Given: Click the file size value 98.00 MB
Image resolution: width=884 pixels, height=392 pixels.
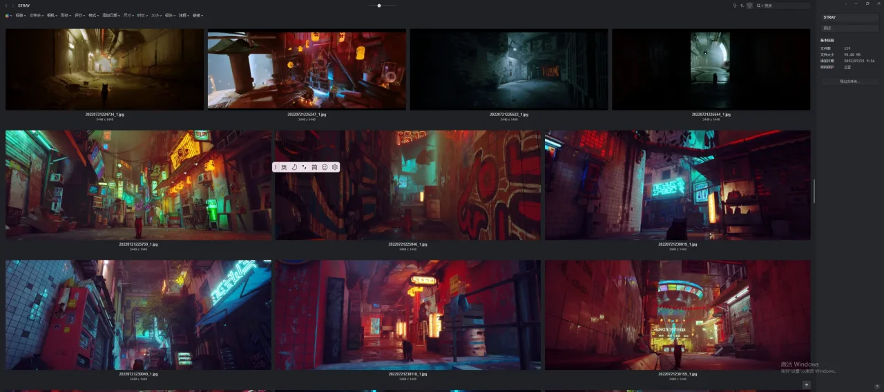Looking at the screenshot, I should (852, 55).
